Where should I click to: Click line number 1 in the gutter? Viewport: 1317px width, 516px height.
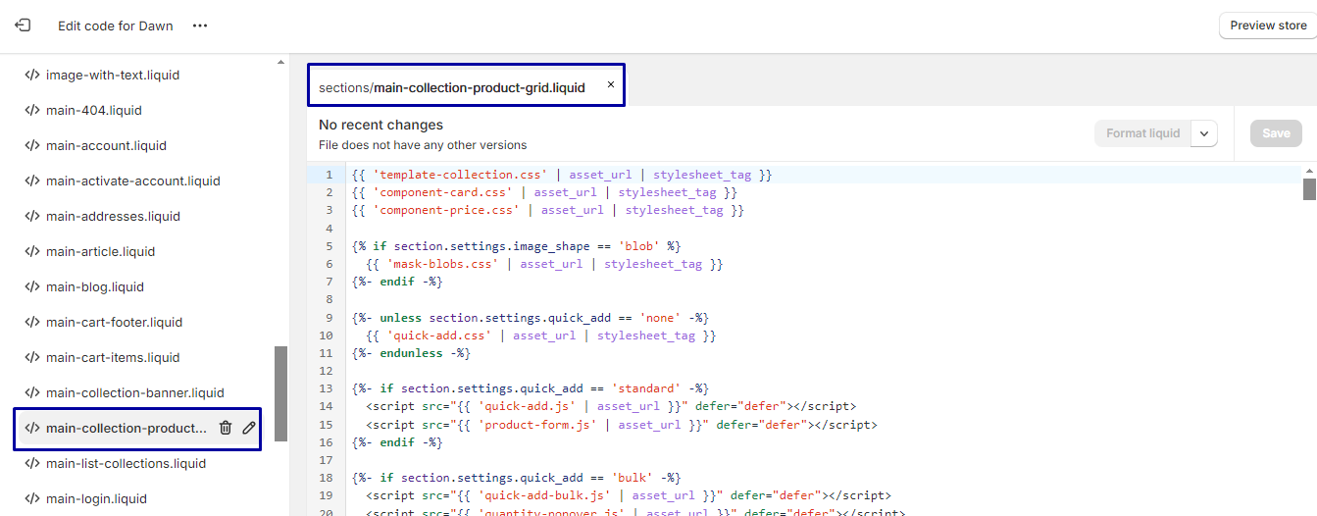(329, 175)
